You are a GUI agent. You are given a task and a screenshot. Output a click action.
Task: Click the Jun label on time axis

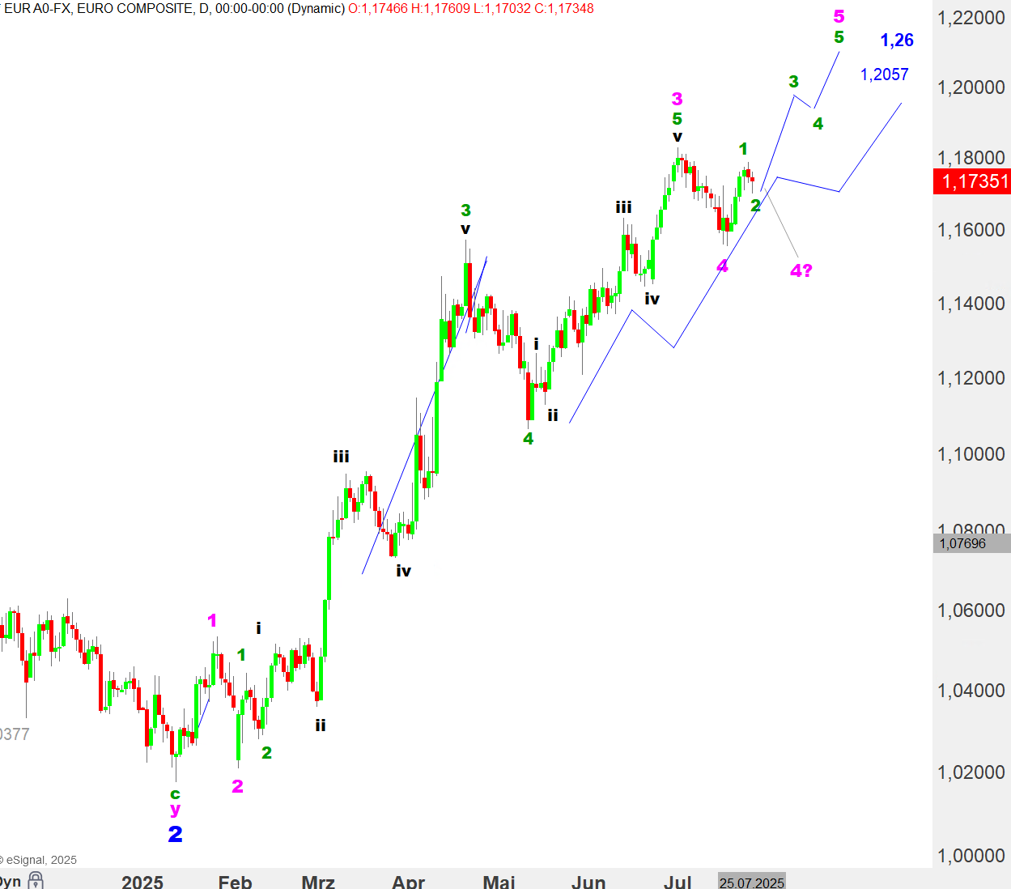coord(588,882)
